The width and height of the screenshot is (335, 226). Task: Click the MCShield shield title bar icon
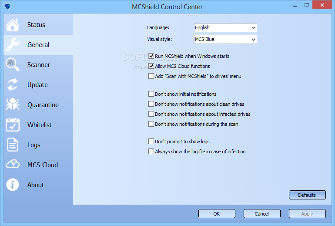pos(8,7)
